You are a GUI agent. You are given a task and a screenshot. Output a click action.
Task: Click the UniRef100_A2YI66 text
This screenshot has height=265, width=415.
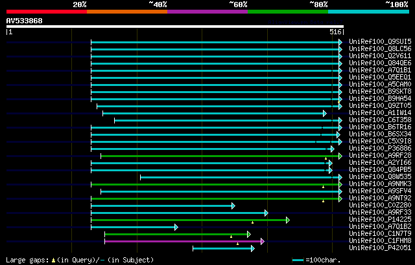(380, 163)
